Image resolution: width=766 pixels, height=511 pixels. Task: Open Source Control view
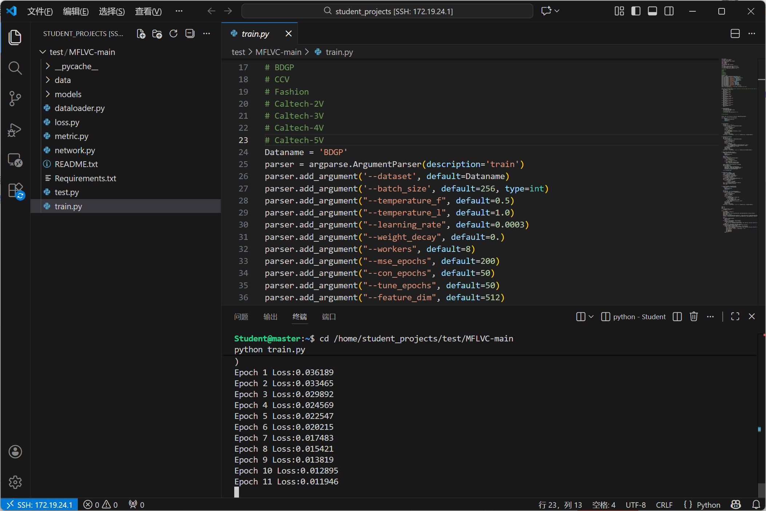(15, 98)
